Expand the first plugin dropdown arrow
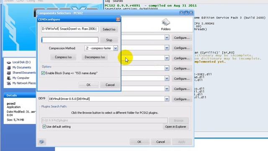The height and width of the screenshot is (151, 268). pyautogui.click(x=167, y=37)
